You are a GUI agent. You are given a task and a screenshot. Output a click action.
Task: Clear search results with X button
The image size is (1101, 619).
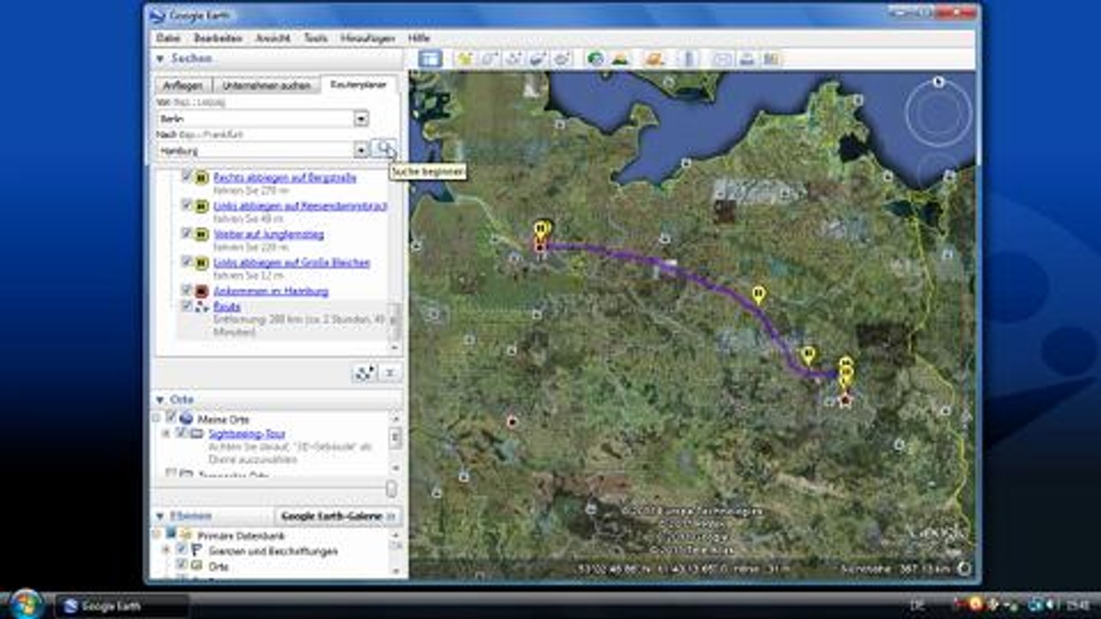click(x=390, y=373)
